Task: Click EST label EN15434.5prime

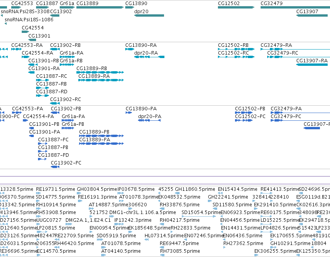Action: coord(238,189)
